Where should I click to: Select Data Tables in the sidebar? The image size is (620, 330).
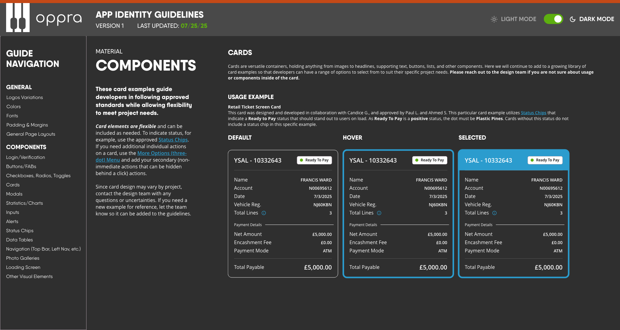click(x=19, y=240)
